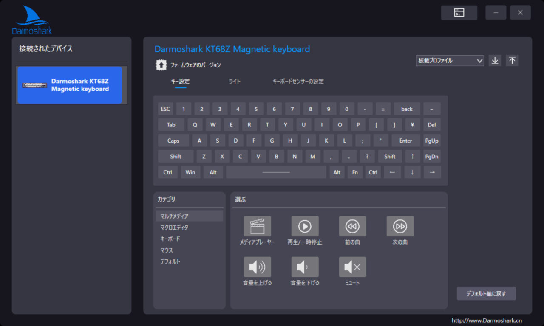
Task: Click the デフォルト値に戻す button
Action: coord(486,293)
